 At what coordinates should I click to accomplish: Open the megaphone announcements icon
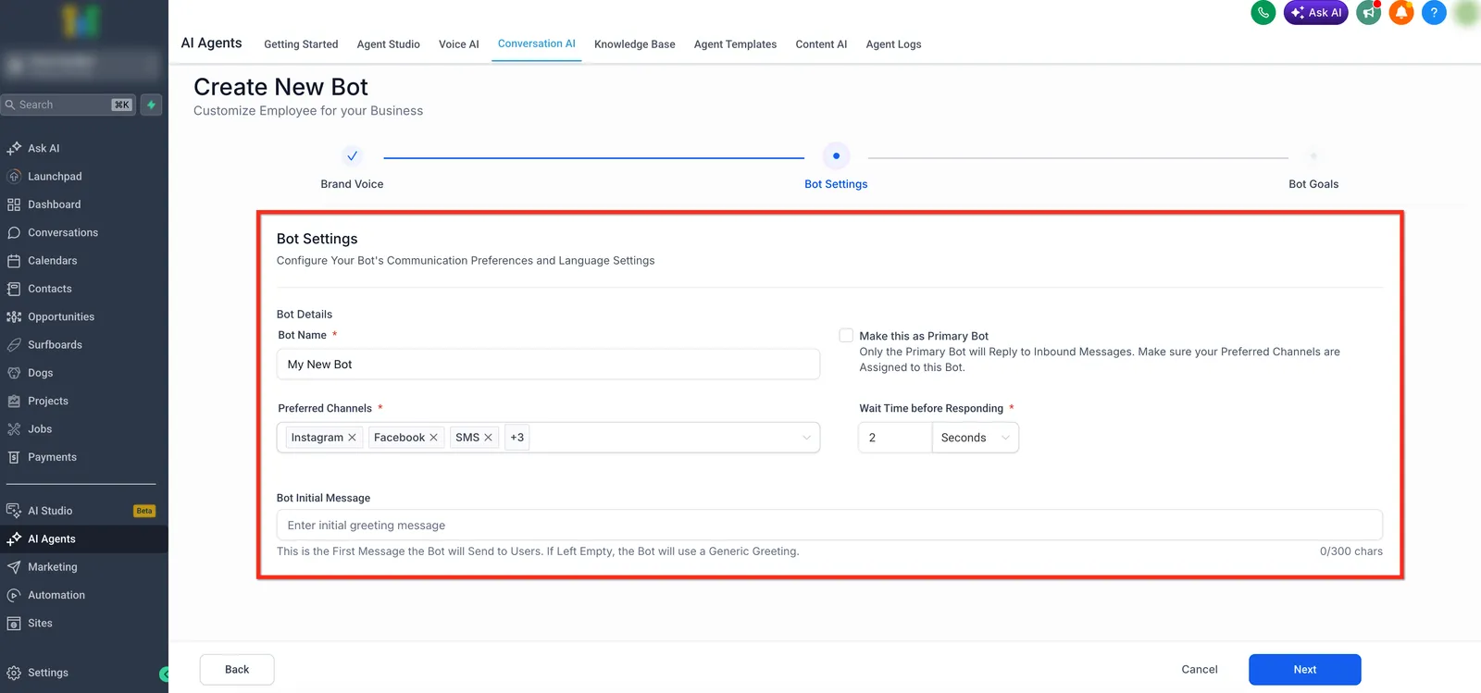1368,13
